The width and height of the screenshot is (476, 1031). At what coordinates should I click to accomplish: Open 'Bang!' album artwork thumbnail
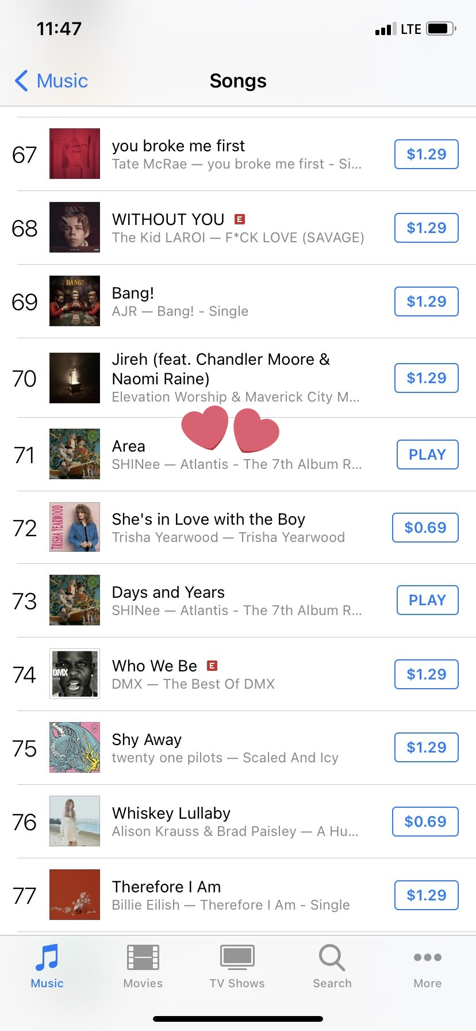tap(75, 301)
